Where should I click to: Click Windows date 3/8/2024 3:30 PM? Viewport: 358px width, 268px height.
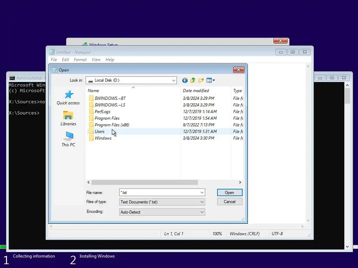(x=199, y=138)
